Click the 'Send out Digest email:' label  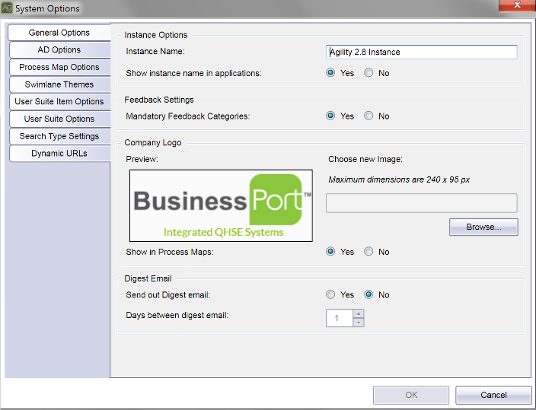[x=167, y=295]
